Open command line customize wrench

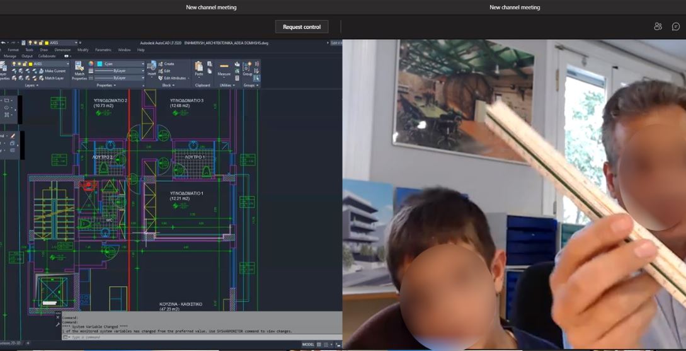58,325
